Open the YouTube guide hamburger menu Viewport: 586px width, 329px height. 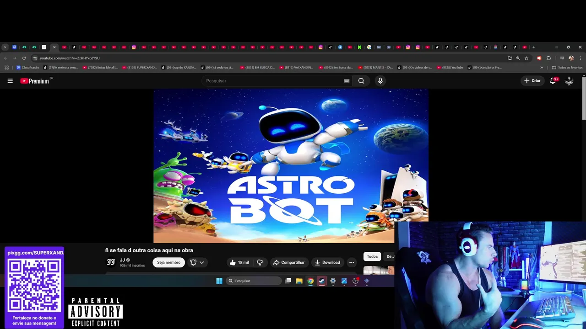tap(10, 81)
